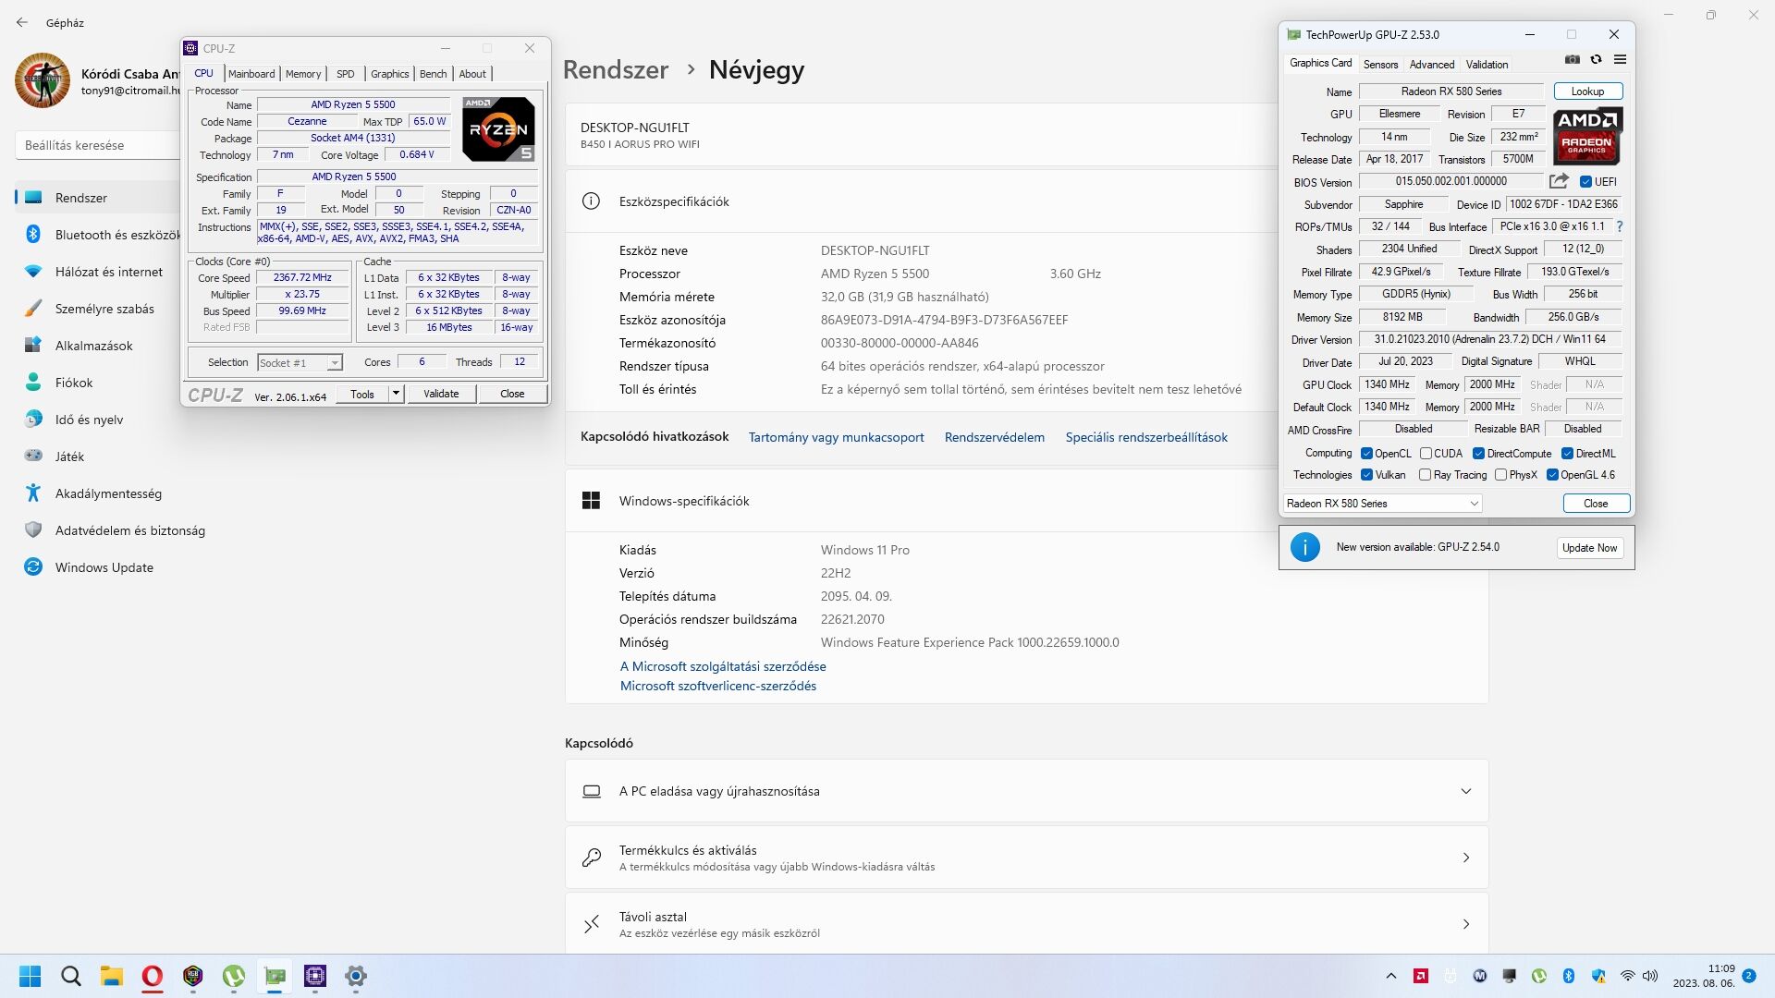The width and height of the screenshot is (1775, 998).
Task: Toggle the DirectML checkbox
Action: click(x=1567, y=454)
